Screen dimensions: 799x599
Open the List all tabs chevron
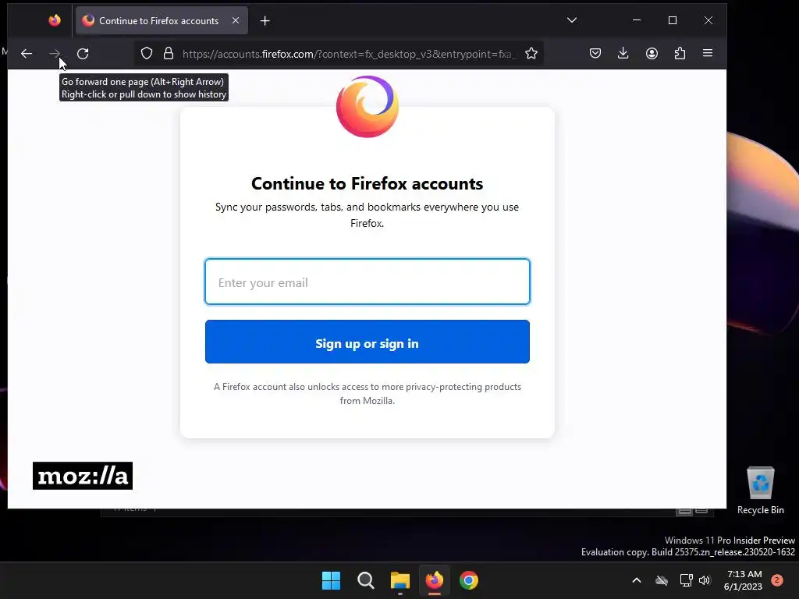point(572,20)
